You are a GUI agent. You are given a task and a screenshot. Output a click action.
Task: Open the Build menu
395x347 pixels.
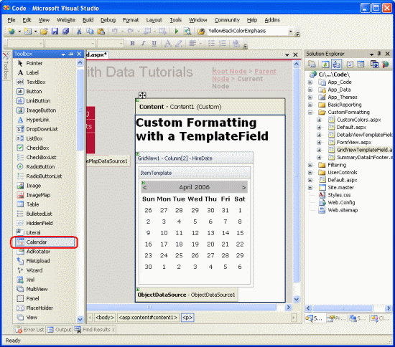(x=88, y=20)
